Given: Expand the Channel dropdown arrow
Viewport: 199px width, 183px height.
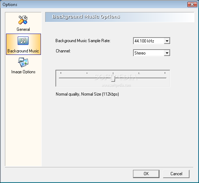Looking at the screenshot, I should tap(167, 53).
